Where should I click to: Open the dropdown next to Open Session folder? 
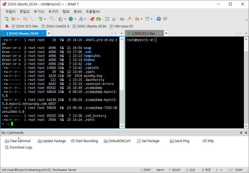click(x=18, y=19)
